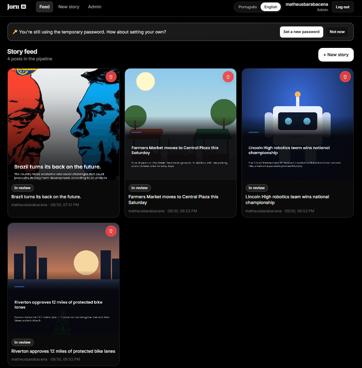Click Set a new password

[301, 32]
